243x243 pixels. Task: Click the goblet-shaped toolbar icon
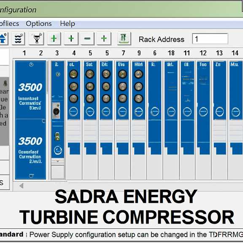click(x=37, y=38)
